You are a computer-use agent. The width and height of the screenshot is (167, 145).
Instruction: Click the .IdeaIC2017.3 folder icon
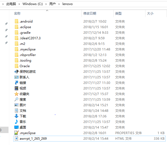16,38
